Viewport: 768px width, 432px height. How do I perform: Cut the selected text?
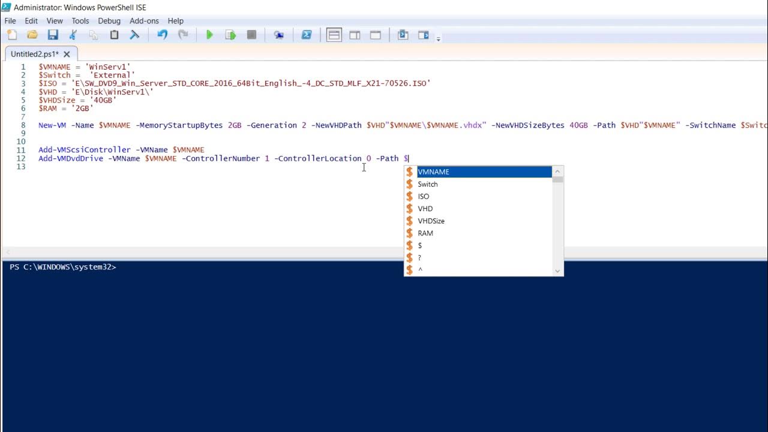[73, 35]
